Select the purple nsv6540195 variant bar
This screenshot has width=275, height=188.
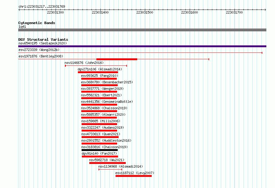(x=142, y=46)
